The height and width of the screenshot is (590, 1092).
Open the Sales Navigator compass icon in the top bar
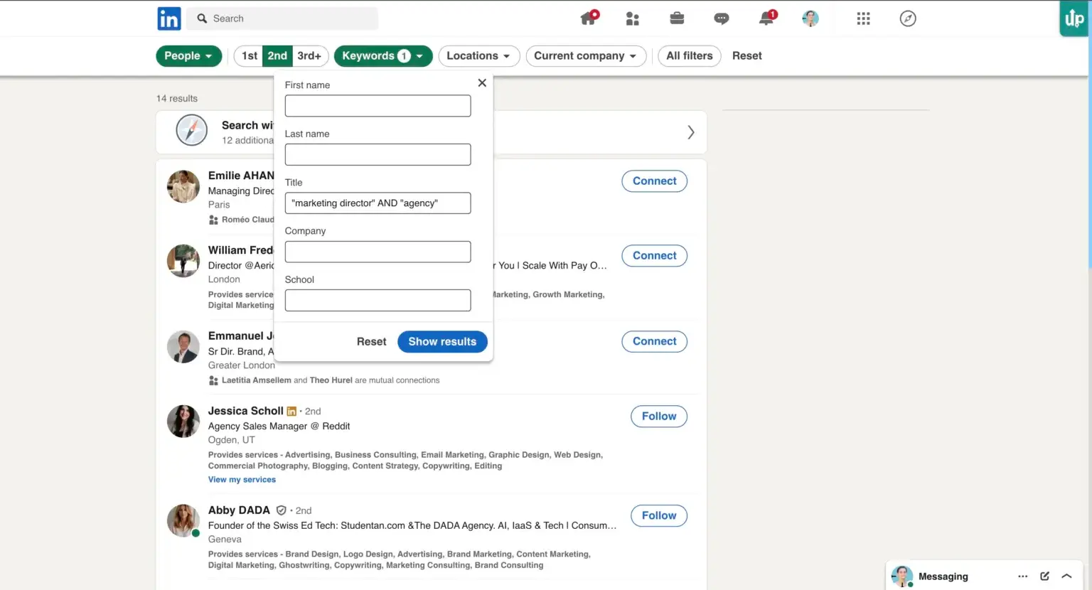[908, 18]
